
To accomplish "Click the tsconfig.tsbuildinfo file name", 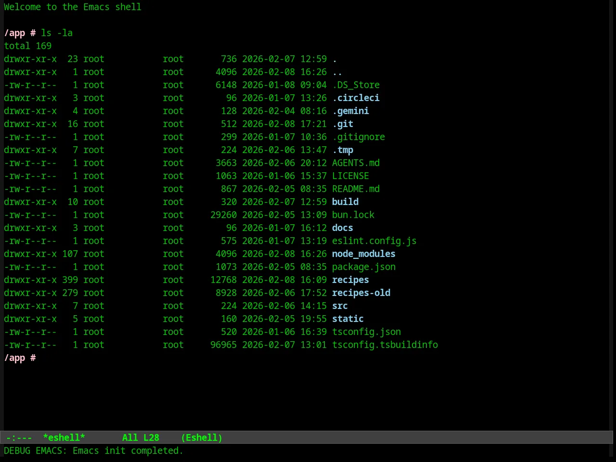I will (x=385, y=345).
